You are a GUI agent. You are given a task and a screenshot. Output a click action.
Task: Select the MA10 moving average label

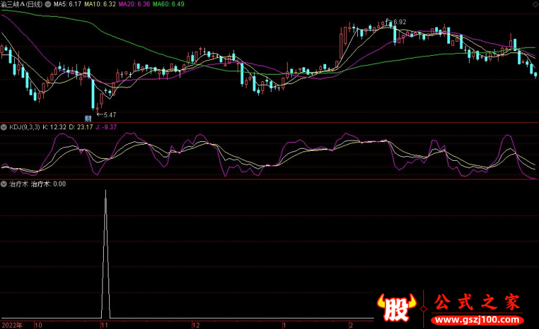(99, 4)
